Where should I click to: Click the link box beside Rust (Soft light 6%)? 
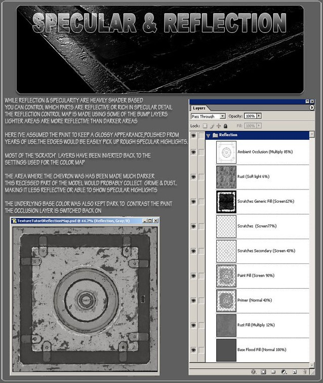(x=201, y=177)
